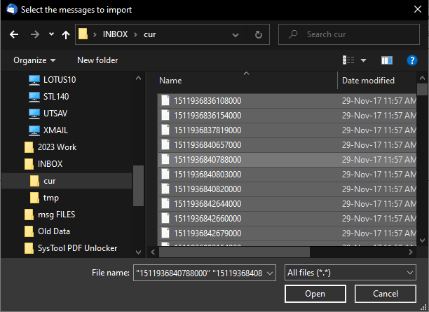The width and height of the screenshot is (429, 312).
Task: Open the Organize menu
Action: [x=34, y=60]
